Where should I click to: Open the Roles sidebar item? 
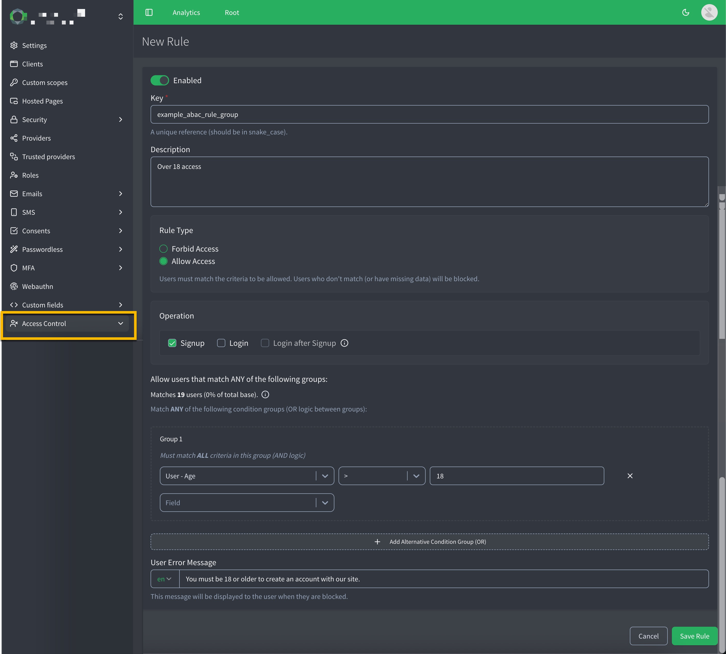tap(30, 175)
